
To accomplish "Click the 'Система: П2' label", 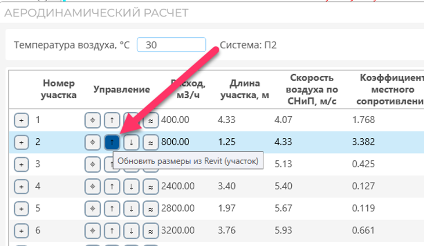I will click(x=248, y=45).
